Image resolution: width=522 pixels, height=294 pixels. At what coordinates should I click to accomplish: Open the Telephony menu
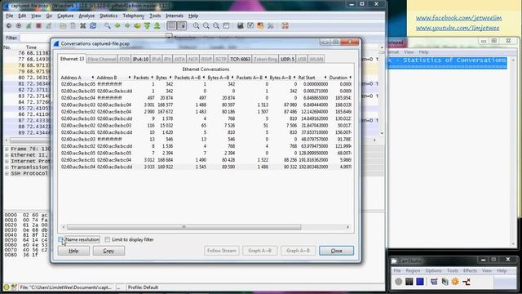[134, 16]
